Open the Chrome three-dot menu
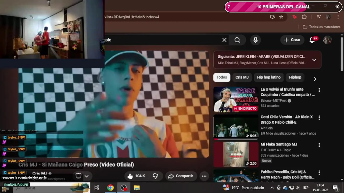Image resolution: width=344 pixels, height=193 pixels. (338, 17)
